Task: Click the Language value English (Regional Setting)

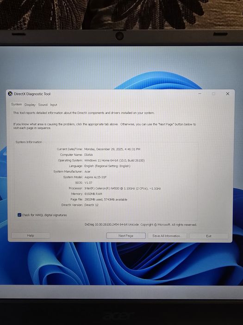Action: pos(107,166)
